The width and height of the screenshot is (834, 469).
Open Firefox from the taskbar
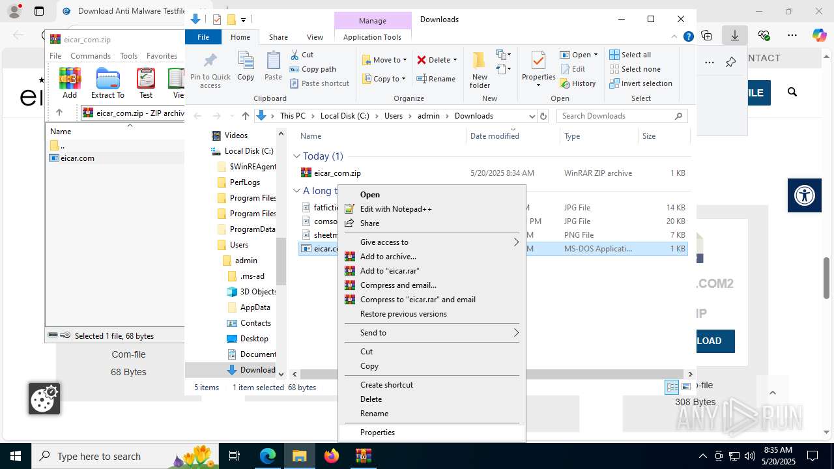(x=331, y=456)
